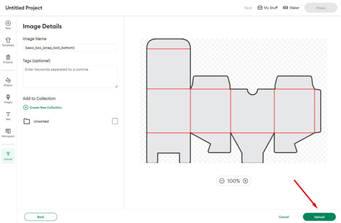The height and width of the screenshot is (223, 341).
Task: Click the Upload sidebar icon
Action: click(x=8, y=156)
